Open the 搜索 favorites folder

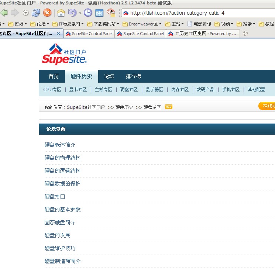(x=246, y=24)
